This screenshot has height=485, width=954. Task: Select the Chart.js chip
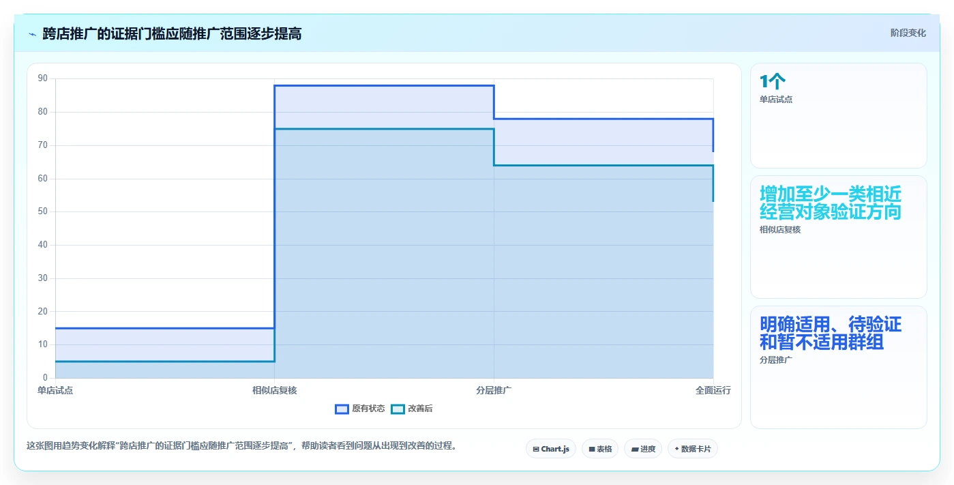pos(551,449)
